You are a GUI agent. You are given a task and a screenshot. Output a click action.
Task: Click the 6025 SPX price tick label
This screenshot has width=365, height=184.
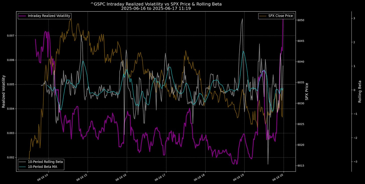tap(300, 124)
